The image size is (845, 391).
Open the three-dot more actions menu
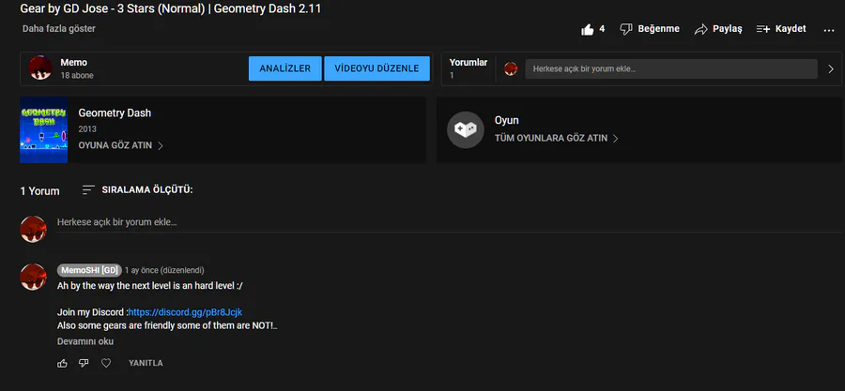829,30
